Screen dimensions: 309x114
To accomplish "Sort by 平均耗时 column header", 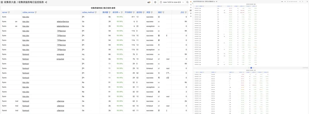I will pos(128,12).
